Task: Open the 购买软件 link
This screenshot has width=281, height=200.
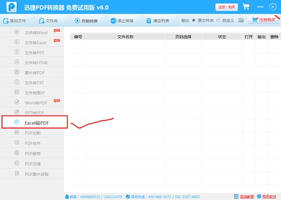Action: 269,196
